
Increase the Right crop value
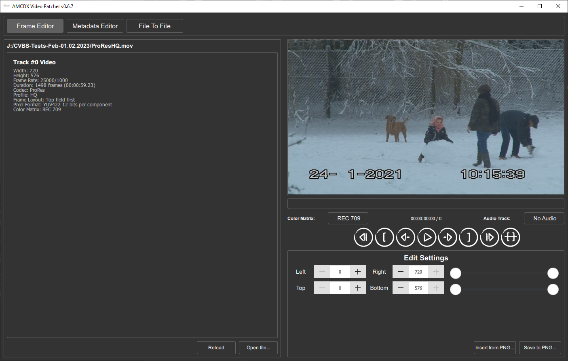click(x=436, y=272)
